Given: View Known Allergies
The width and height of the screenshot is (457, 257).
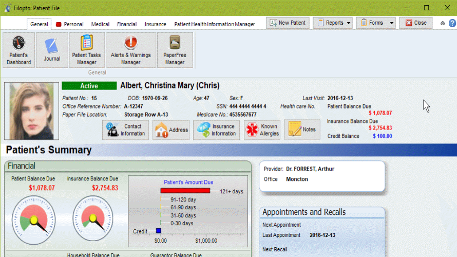Looking at the screenshot, I should click(x=262, y=130).
